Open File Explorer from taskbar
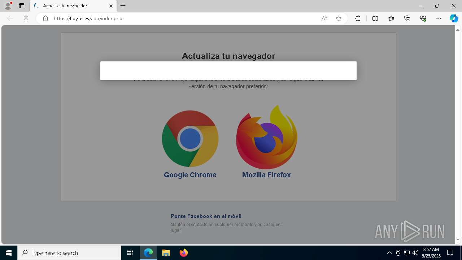462x260 pixels. (166, 253)
